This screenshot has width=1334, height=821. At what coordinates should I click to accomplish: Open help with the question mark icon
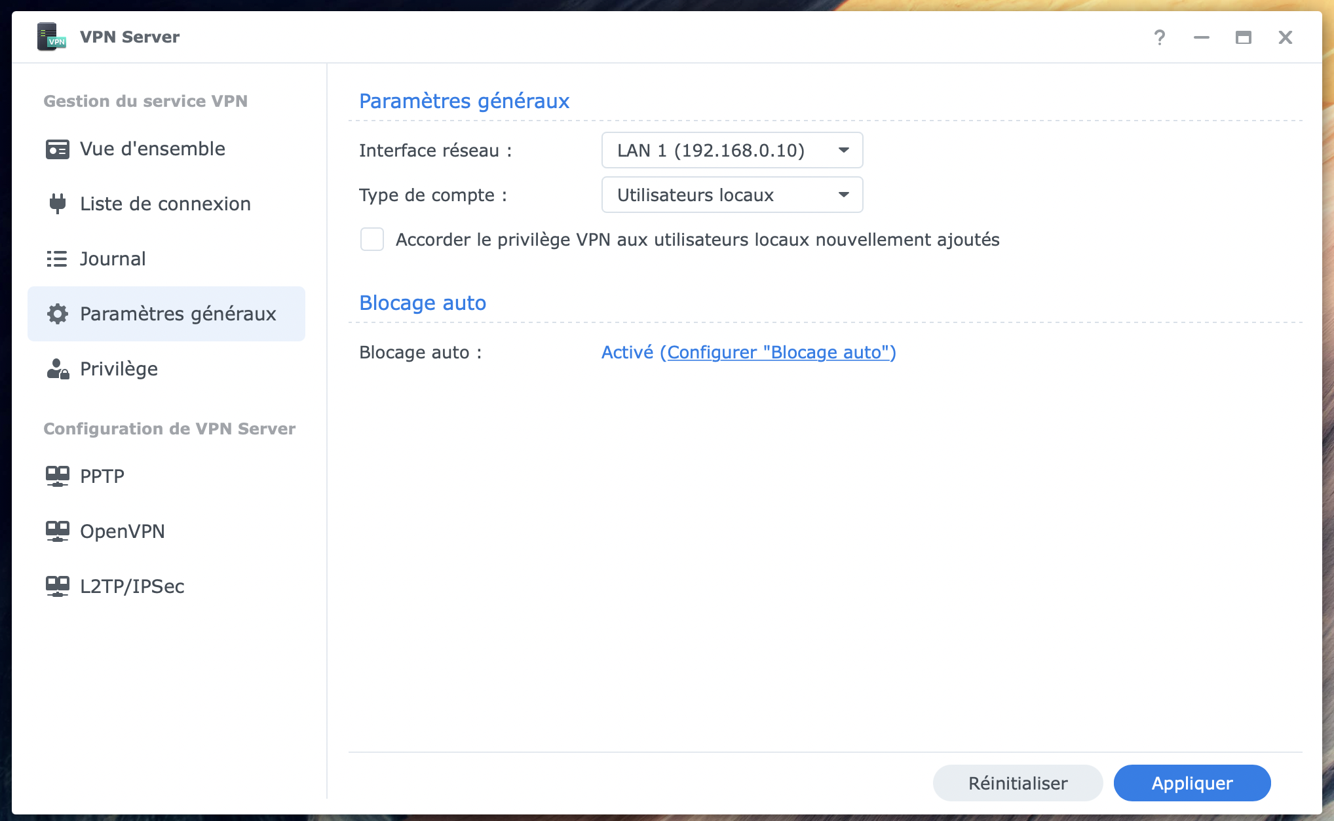tap(1159, 37)
